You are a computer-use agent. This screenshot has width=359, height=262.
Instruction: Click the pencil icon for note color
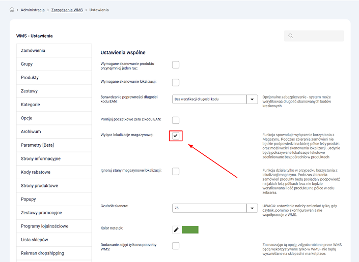point(176,230)
